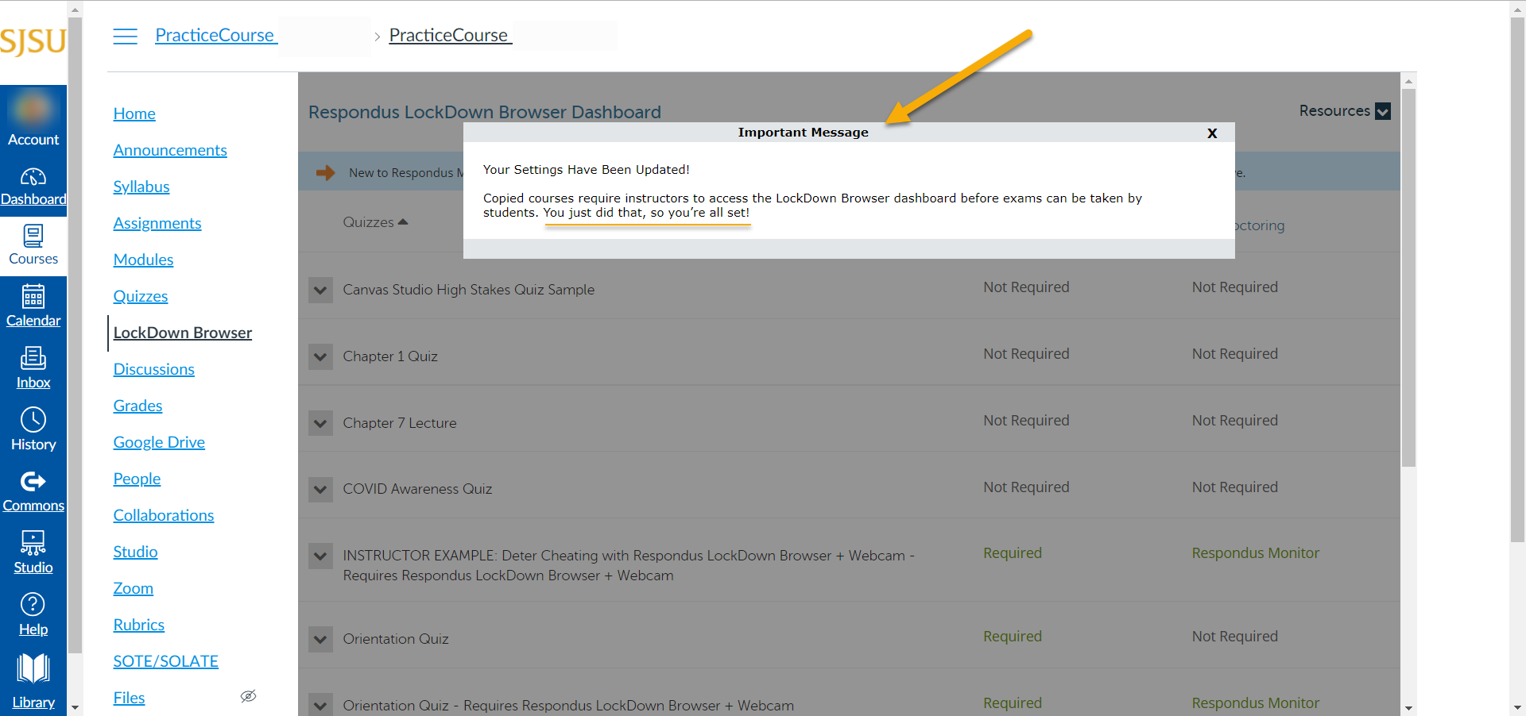Close the Important Message dialog with X

pos(1212,133)
